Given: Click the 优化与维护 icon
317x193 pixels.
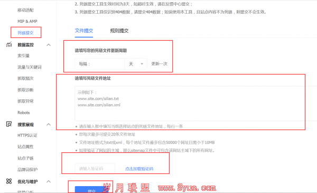Looking at the screenshot, I should click(x=9, y=181).
